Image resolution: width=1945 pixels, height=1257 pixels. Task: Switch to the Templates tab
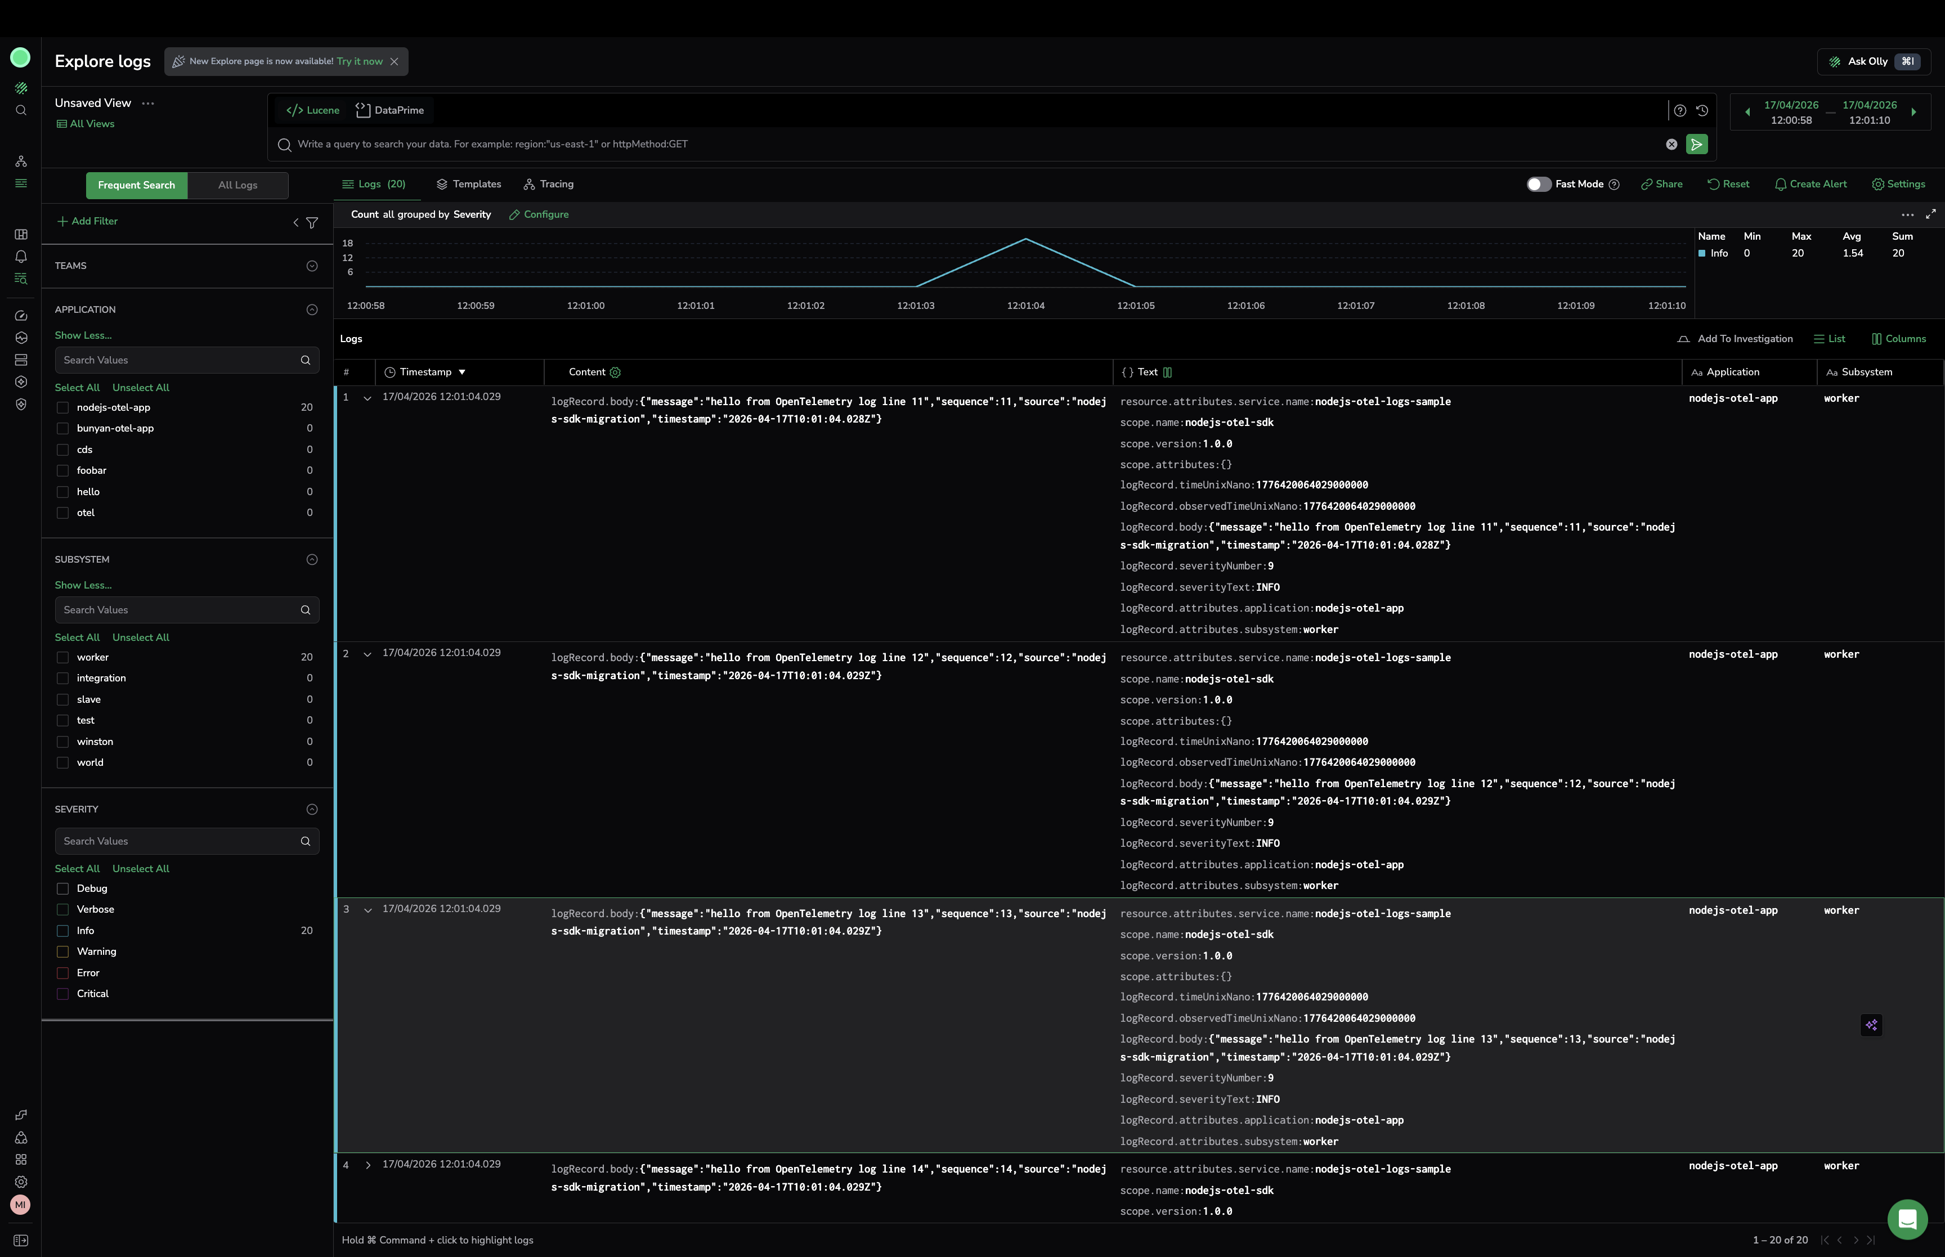coord(468,185)
